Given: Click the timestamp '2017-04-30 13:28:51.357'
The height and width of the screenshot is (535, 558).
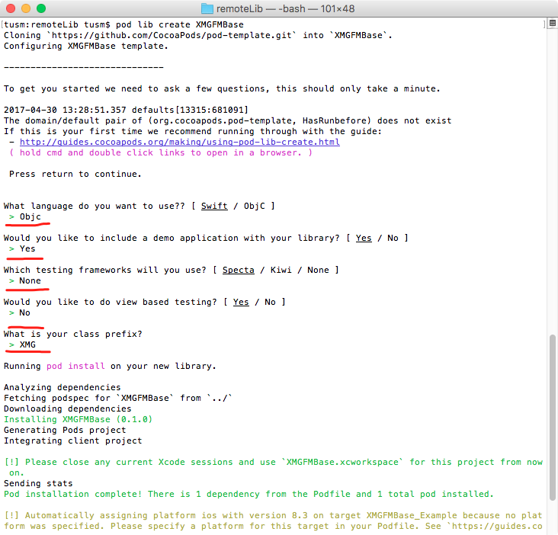Looking at the screenshot, I should tap(65, 110).
